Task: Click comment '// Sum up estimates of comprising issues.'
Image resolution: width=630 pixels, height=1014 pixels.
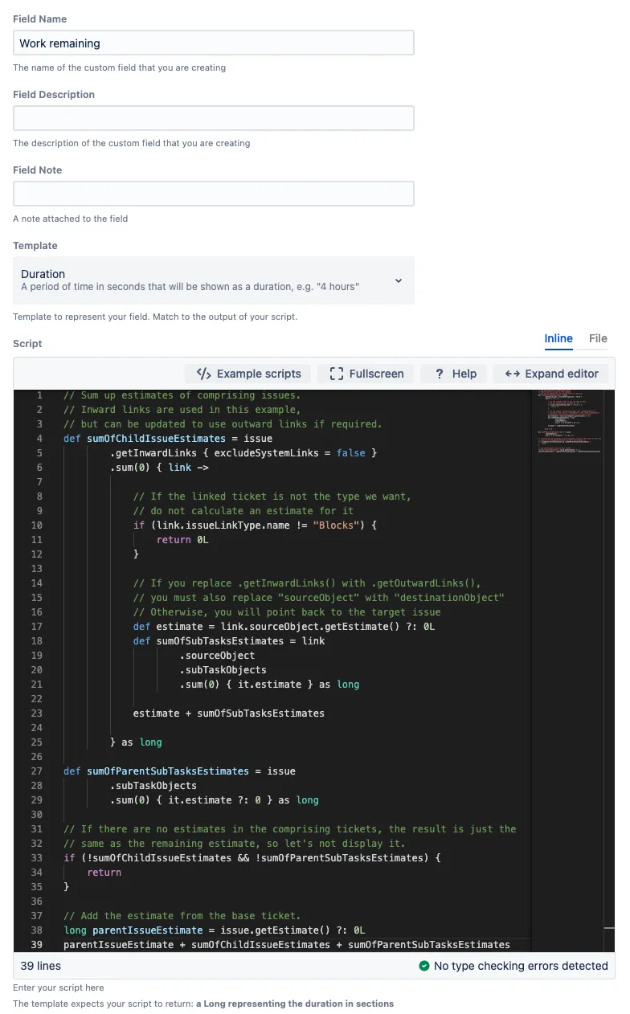Action: click(182, 395)
